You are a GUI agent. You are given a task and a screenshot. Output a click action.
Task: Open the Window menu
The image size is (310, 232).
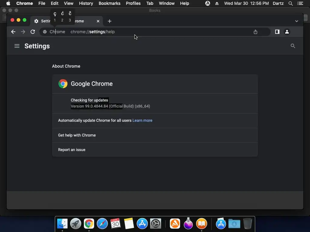click(167, 3)
